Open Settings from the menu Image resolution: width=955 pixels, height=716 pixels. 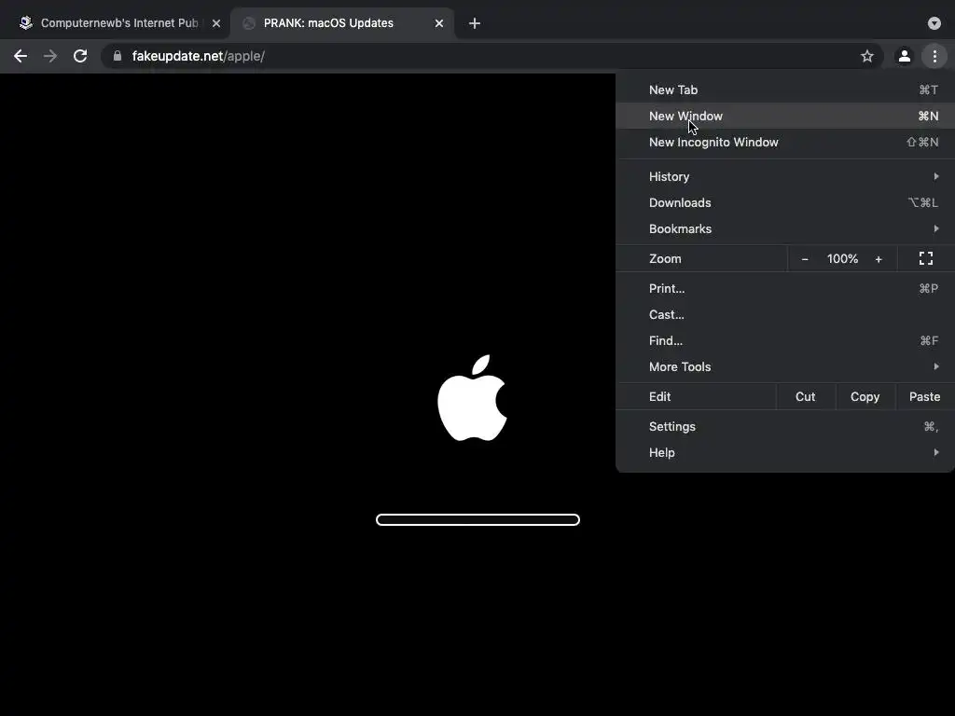pyautogui.click(x=785, y=427)
